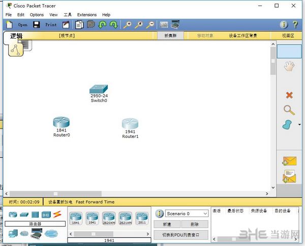The width and height of the screenshot is (305, 246).
Task: Click Fast Forward Time
Action: coord(95,202)
